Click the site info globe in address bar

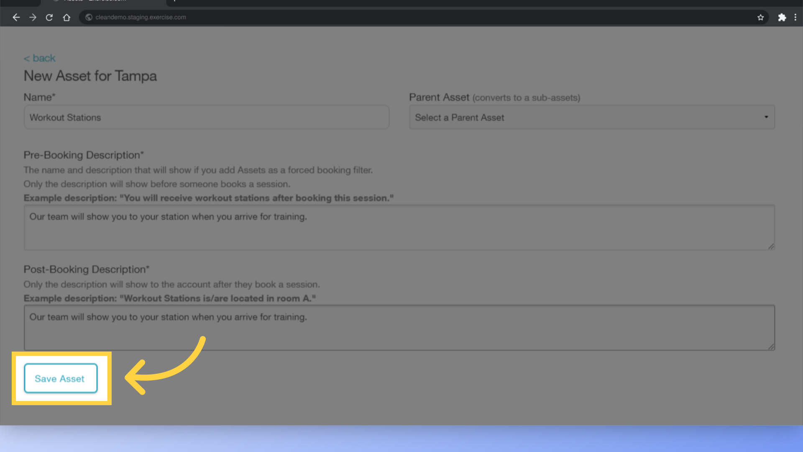(88, 17)
